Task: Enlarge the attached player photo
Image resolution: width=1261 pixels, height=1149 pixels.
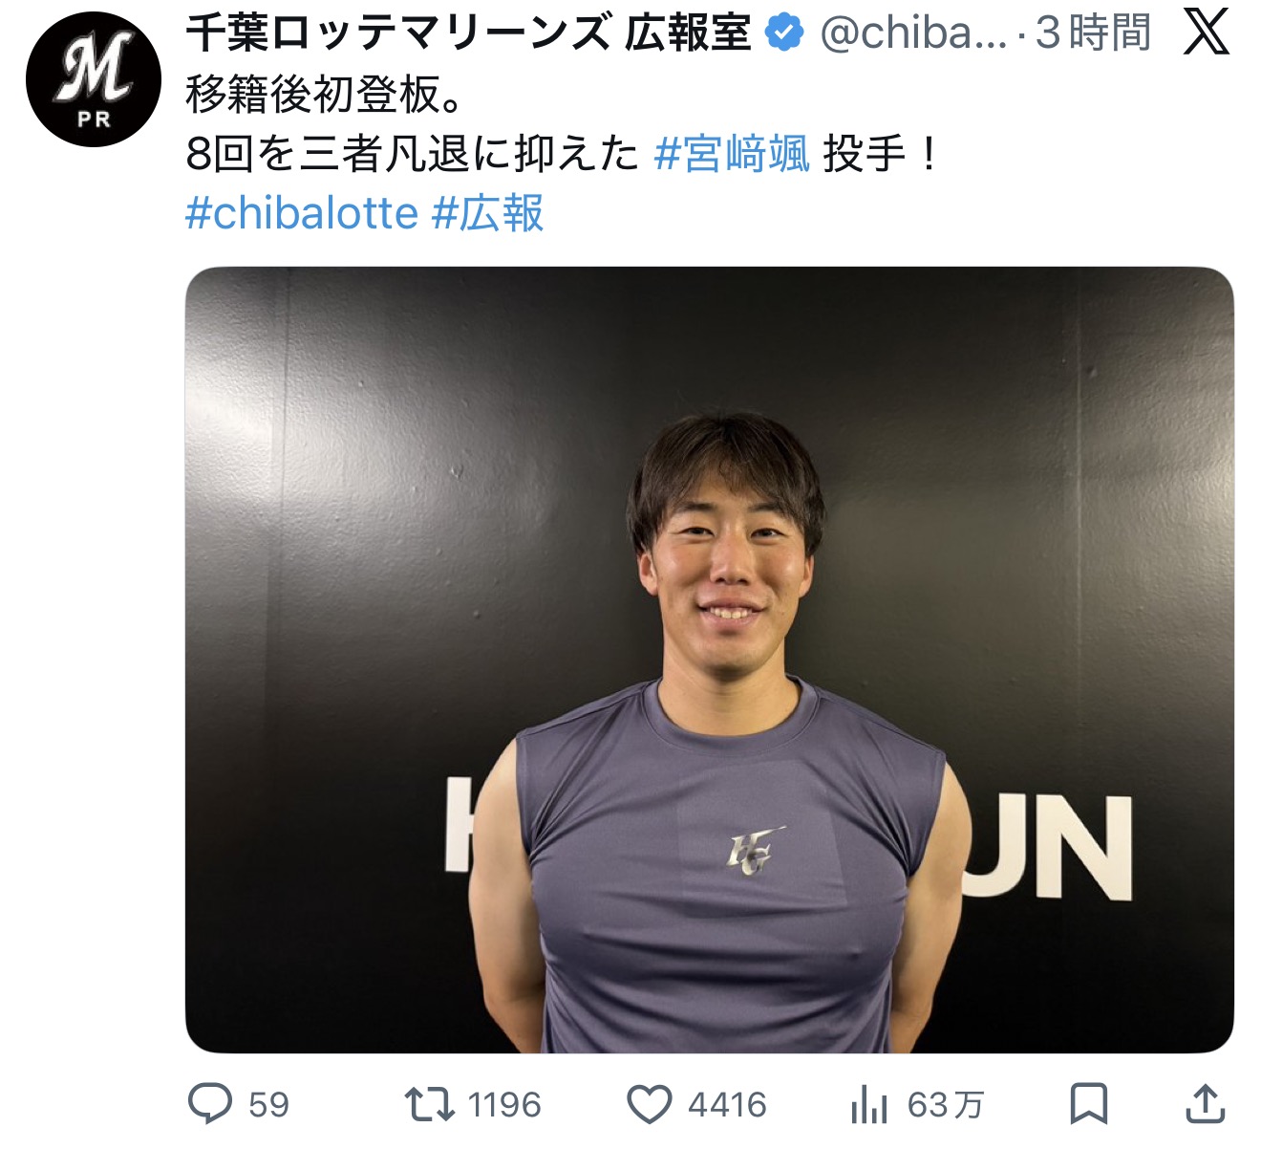Action: [710, 660]
